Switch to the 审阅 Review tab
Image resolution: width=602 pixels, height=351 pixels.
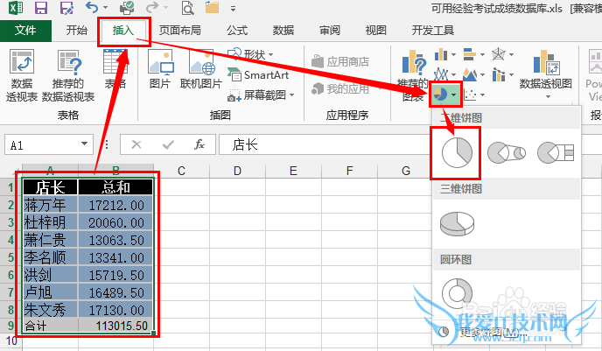click(330, 31)
